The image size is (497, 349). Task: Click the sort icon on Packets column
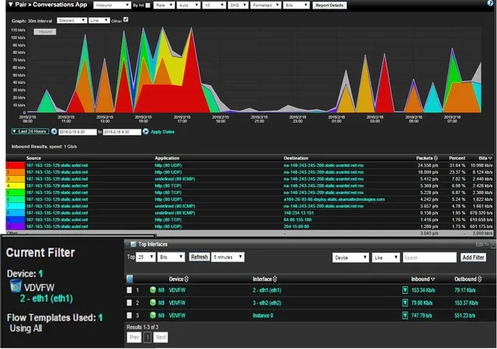[x=436, y=157]
